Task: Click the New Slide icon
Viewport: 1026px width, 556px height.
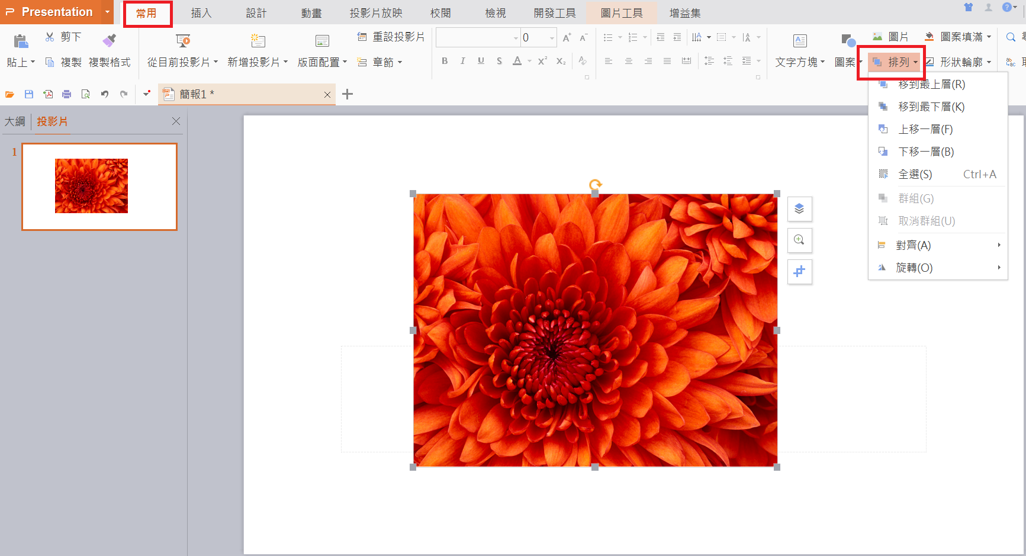Action: pyautogui.click(x=258, y=40)
